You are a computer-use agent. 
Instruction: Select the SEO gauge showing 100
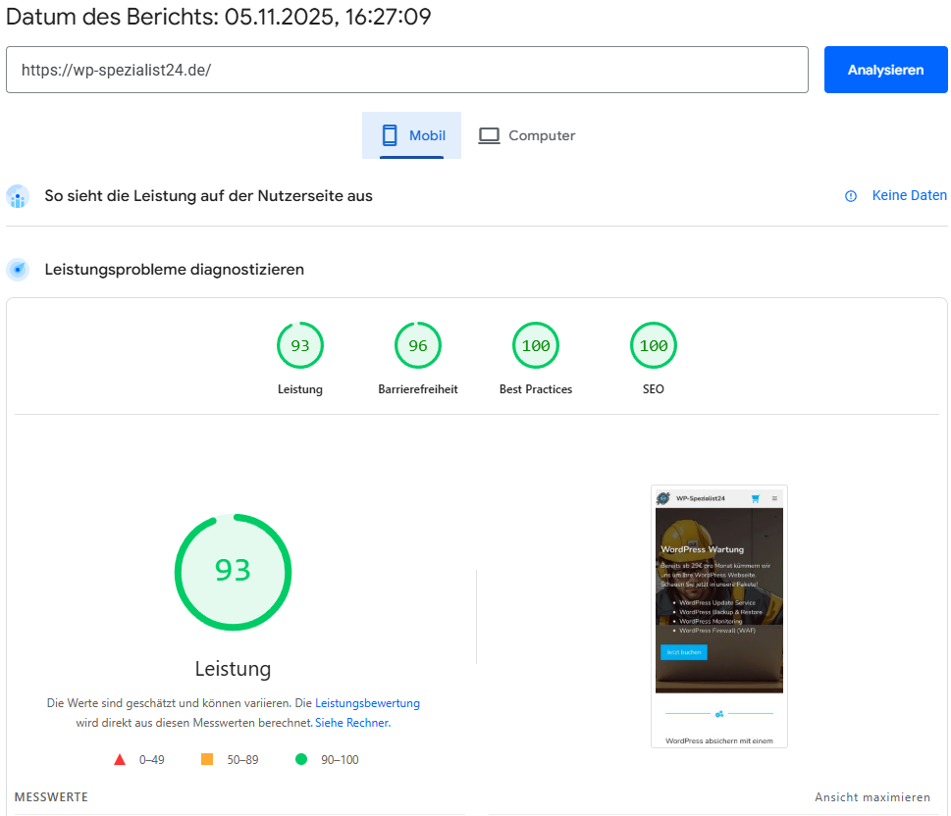tap(653, 344)
